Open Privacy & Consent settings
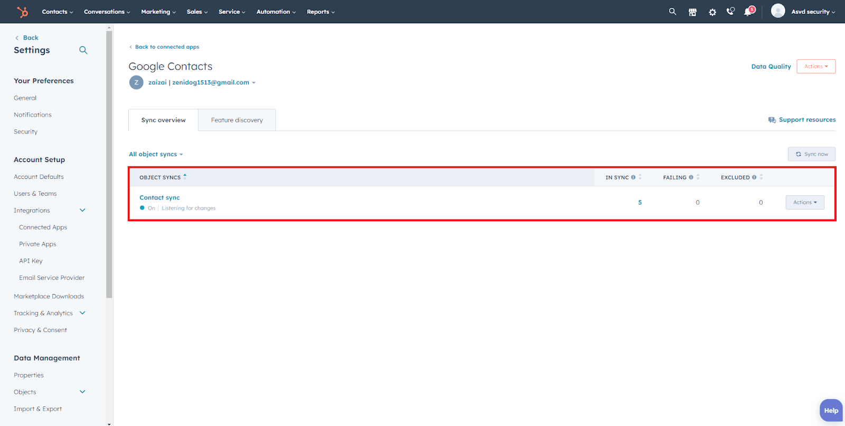The image size is (845, 426). click(40, 330)
